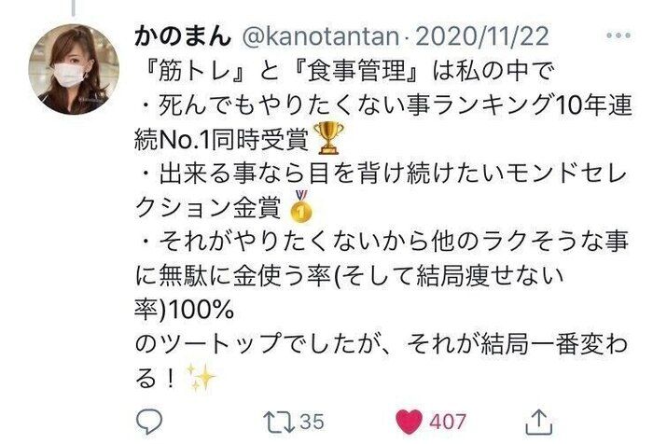The image size is (653, 444).
Task: View the 35 retweets count
Action: click(312, 422)
